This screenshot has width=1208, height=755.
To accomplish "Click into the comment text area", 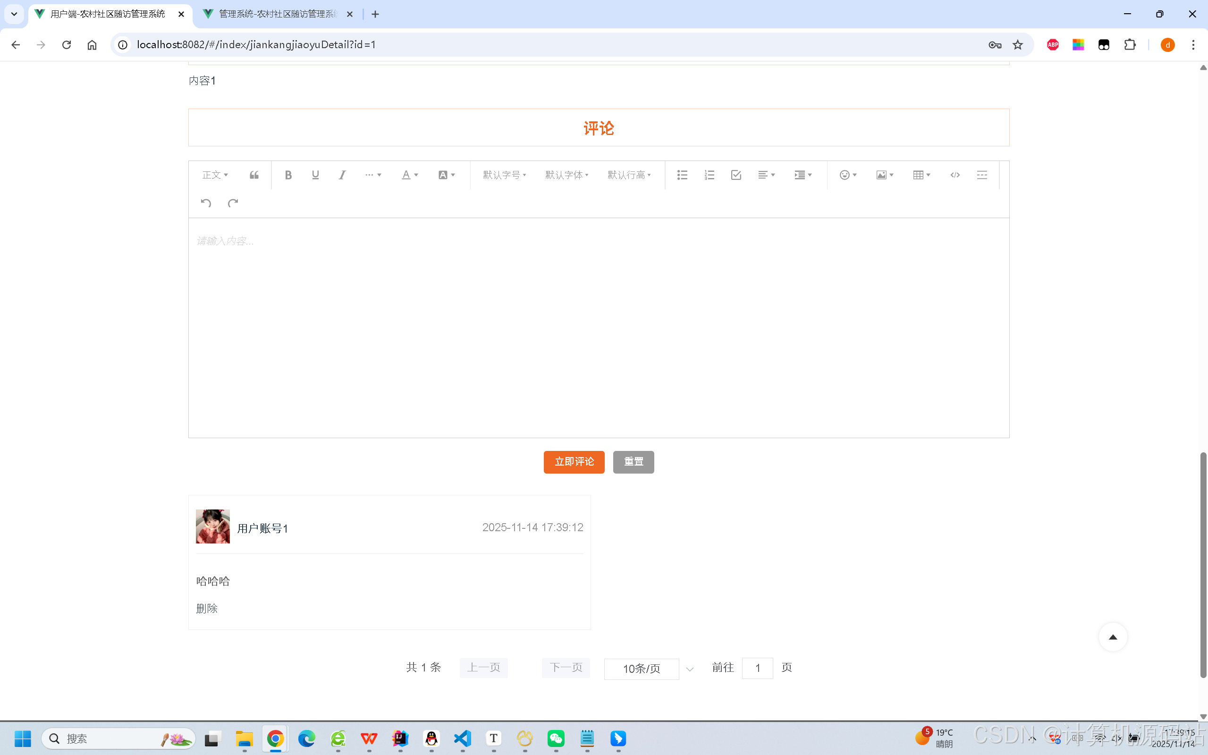I will point(599,328).
